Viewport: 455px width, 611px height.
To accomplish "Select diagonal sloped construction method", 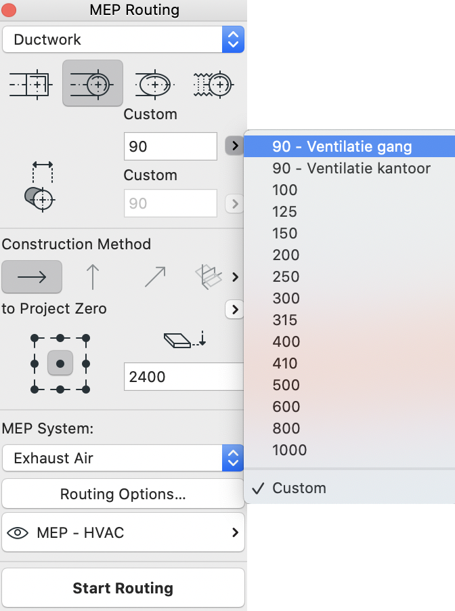I will tap(155, 276).
